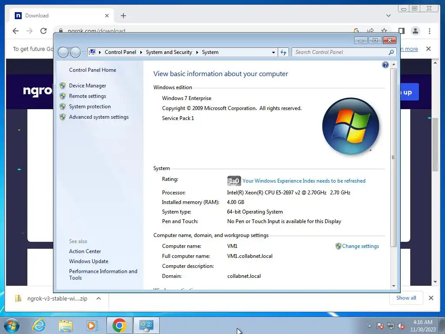The height and width of the screenshot is (334, 445).
Task: Click the 1.0 rating badge icon
Action: pos(234,181)
